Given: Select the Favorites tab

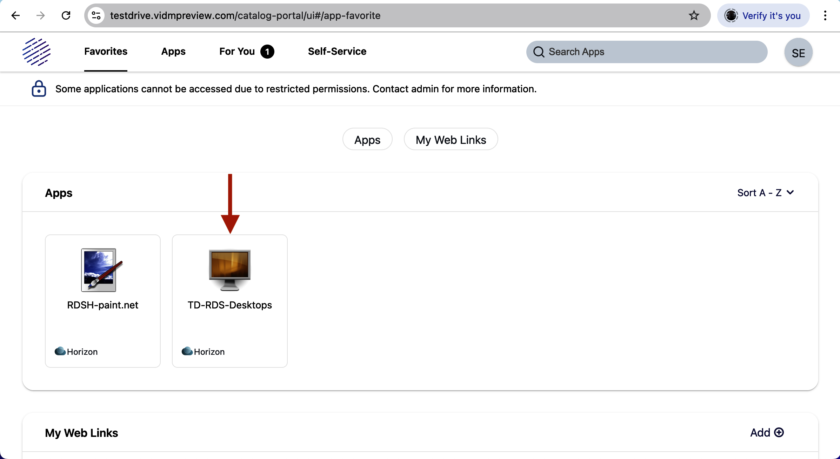Looking at the screenshot, I should 106,52.
